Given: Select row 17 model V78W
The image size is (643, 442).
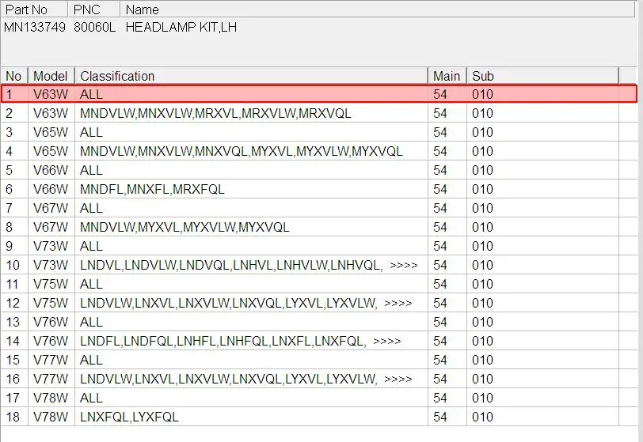Looking at the screenshot, I should pyautogui.click(x=51, y=399).
